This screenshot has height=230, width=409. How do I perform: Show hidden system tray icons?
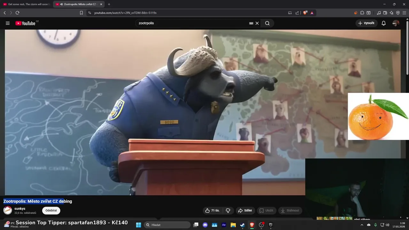[362, 225]
